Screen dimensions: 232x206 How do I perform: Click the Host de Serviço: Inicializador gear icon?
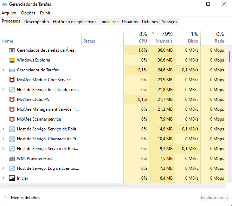point(12,90)
